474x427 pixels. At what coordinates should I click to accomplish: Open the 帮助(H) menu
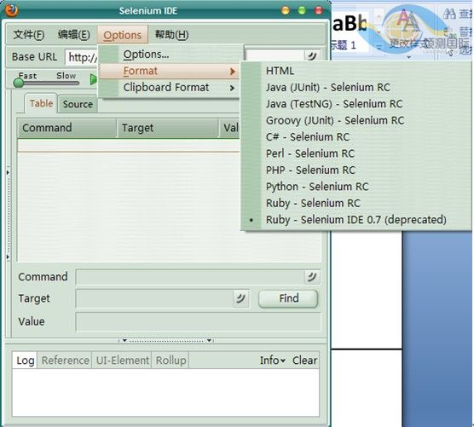[x=171, y=35]
